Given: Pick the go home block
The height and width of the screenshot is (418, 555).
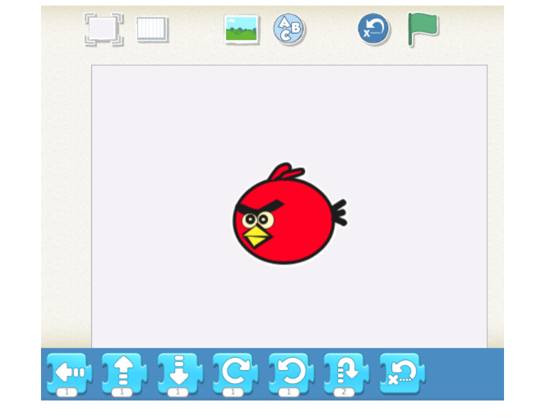Looking at the screenshot, I should pos(402,373).
